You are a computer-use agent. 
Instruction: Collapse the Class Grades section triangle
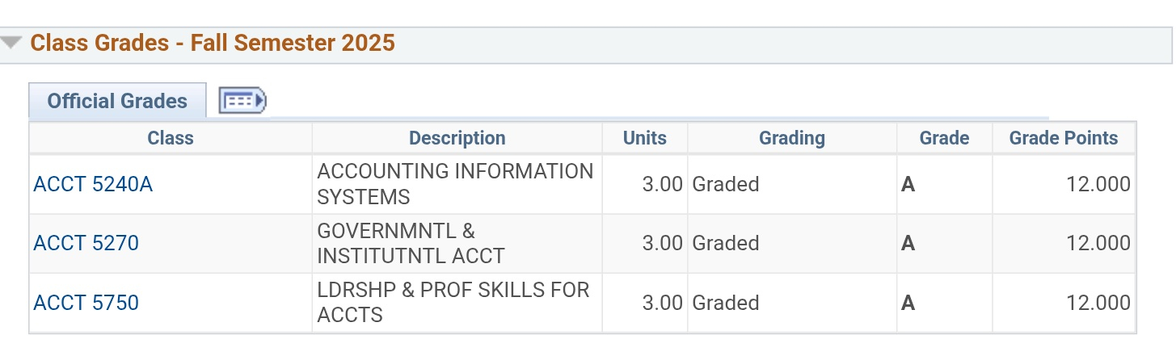coord(11,43)
